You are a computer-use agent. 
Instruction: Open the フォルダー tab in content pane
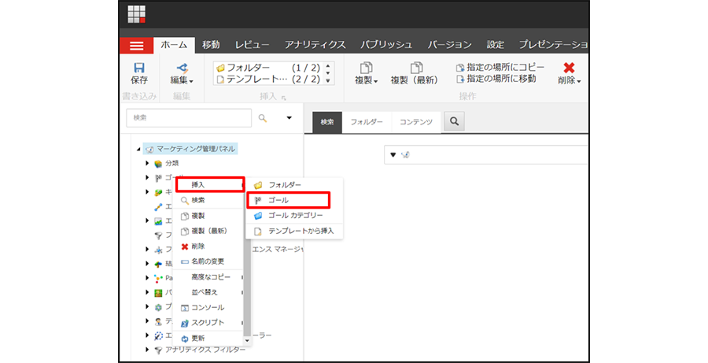click(x=367, y=122)
